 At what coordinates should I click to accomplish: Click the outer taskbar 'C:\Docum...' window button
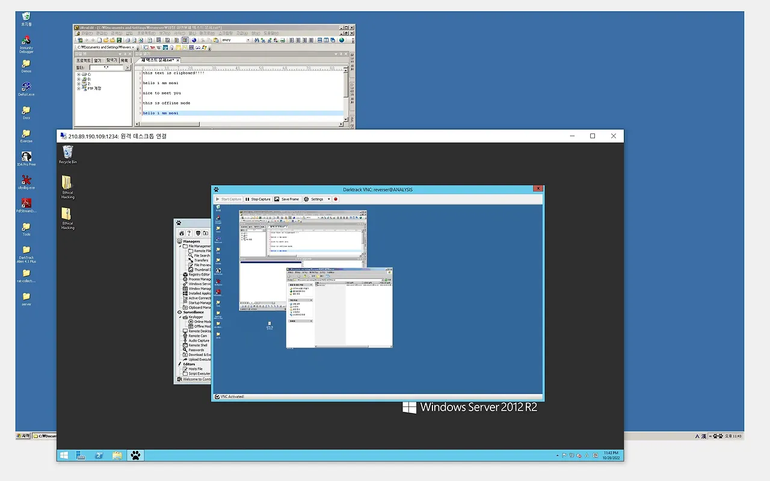point(45,436)
